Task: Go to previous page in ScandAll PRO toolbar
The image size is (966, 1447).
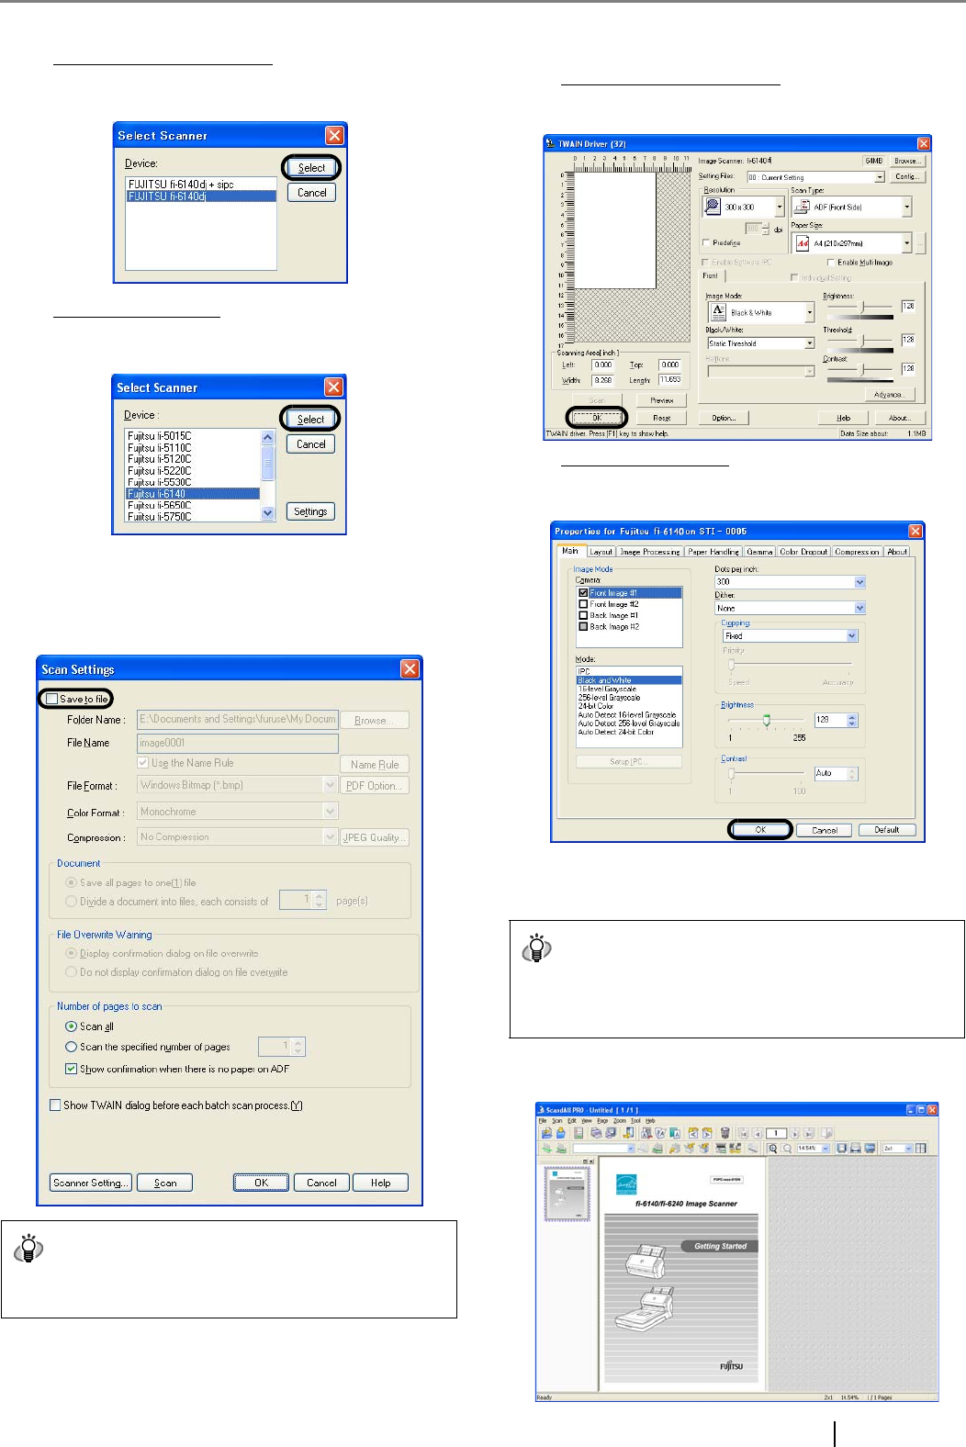Action: click(758, 1133)
